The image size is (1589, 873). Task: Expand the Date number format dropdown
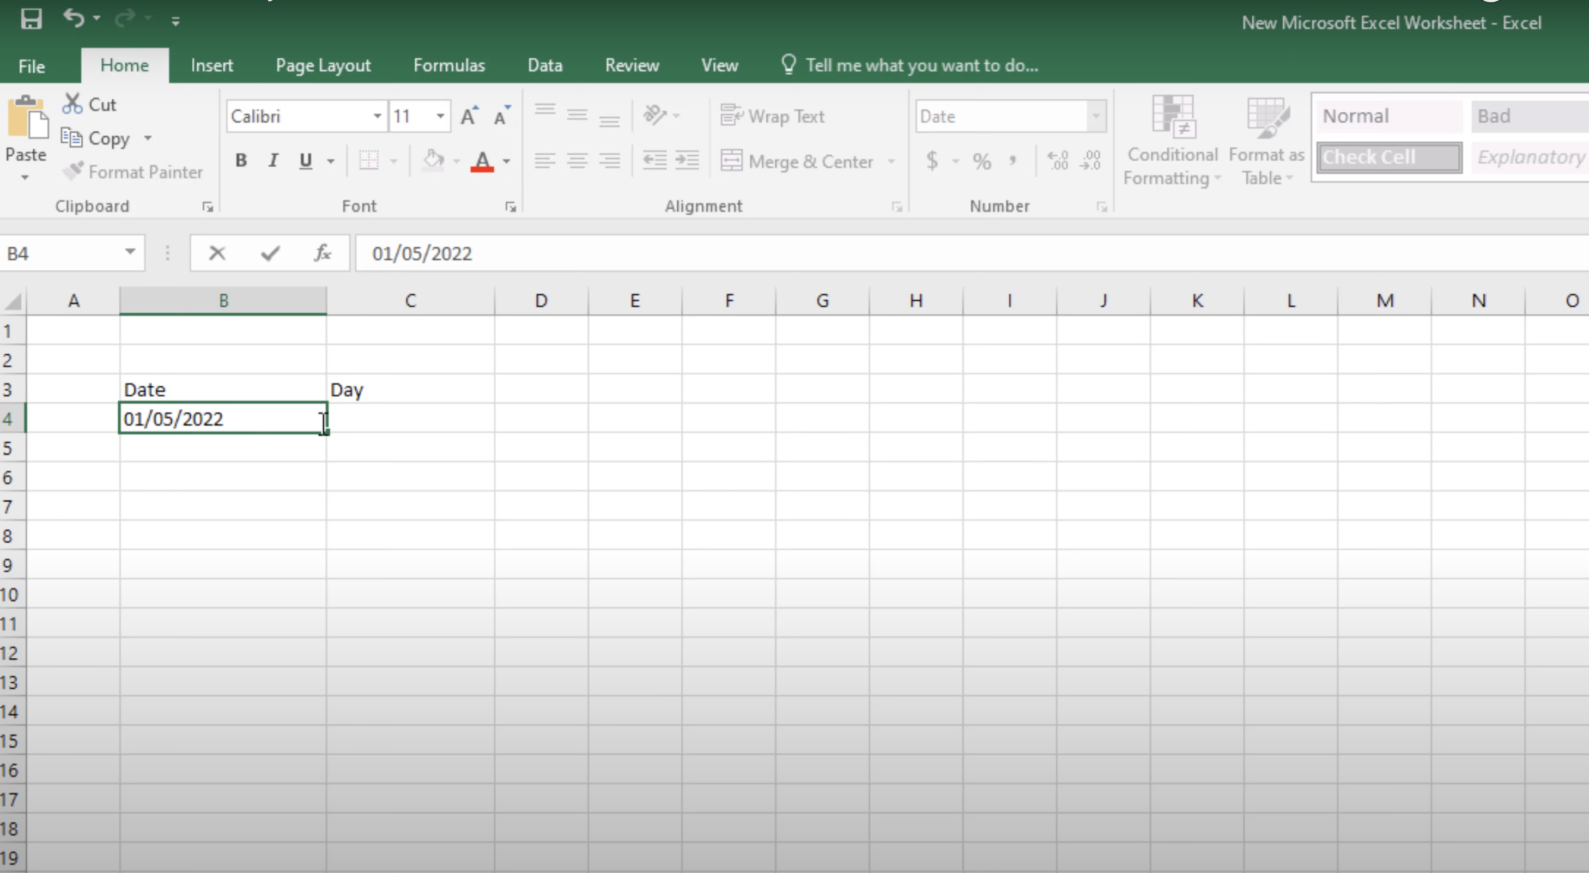(1095, 116)
